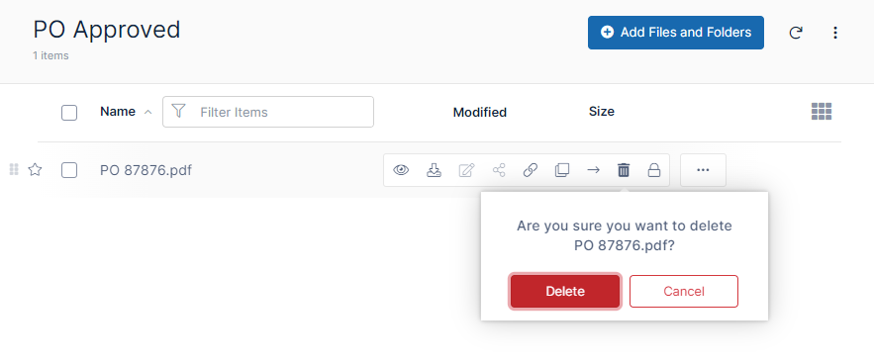Share the file using the share icon

[499, 170]
